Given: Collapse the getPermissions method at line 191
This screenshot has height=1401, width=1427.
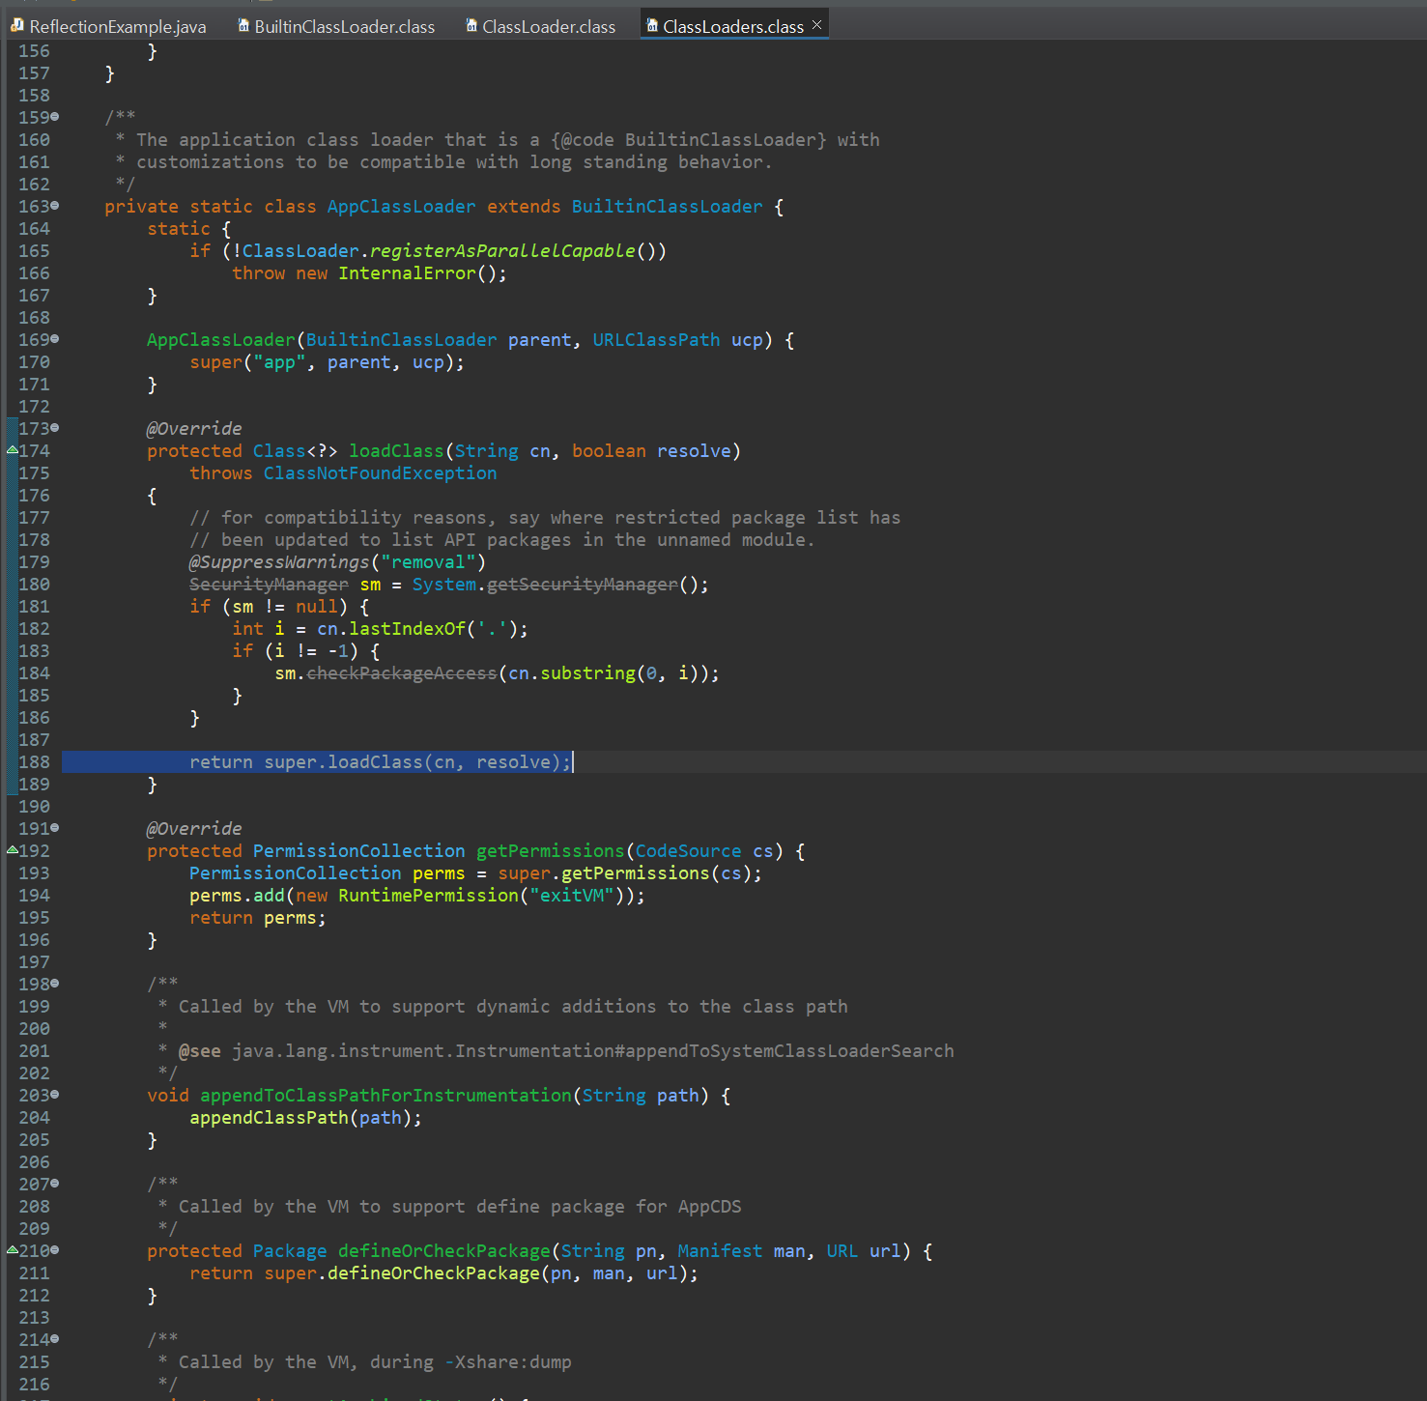Looking at the screenshot, I should pos(55,828).
